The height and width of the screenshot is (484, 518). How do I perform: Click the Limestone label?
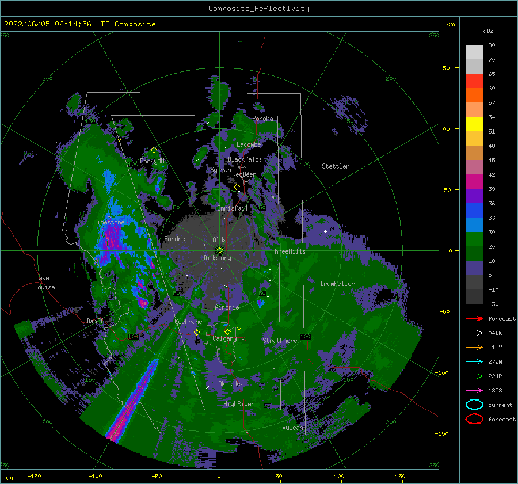click(109, 222)
